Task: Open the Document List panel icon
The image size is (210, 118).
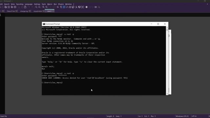Action: [x=73, y=7]
